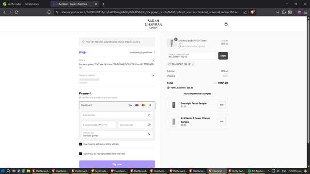Close the Checkout - Sarah Chapman tab
The image size is (310, 174).
point(96,4)
